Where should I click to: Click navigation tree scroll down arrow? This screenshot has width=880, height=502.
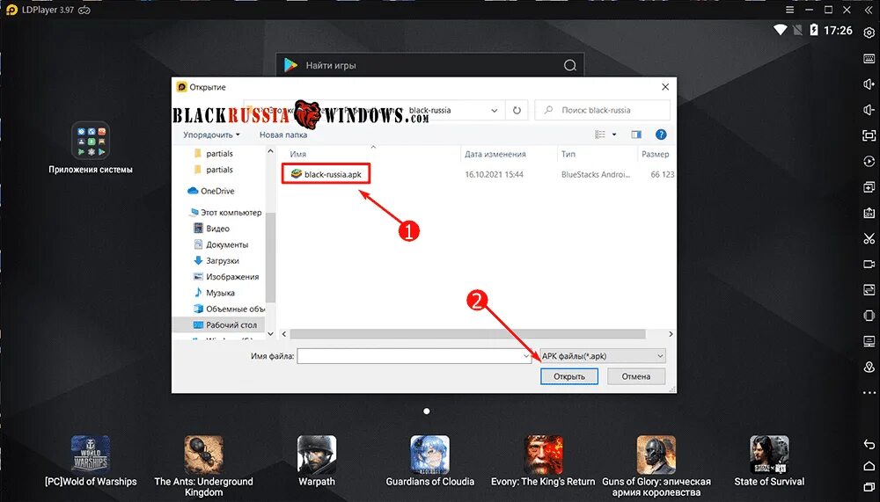(270, 334)
